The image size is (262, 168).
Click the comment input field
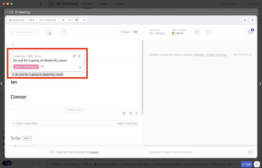[195, 152]
